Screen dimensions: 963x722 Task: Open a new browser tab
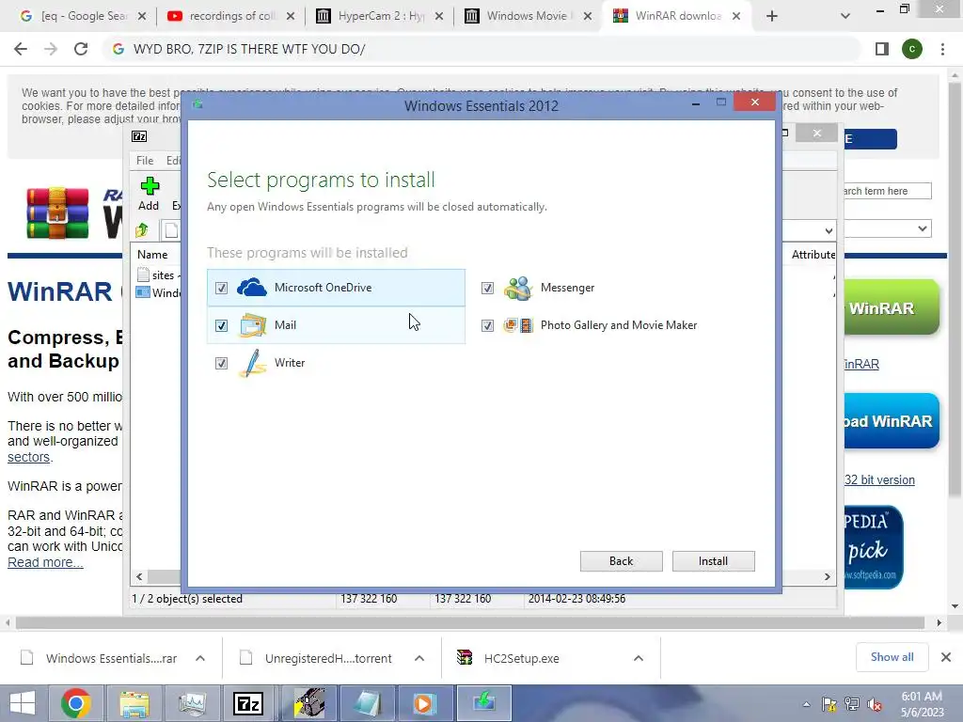pyautogui.click(x=772, y=16)
